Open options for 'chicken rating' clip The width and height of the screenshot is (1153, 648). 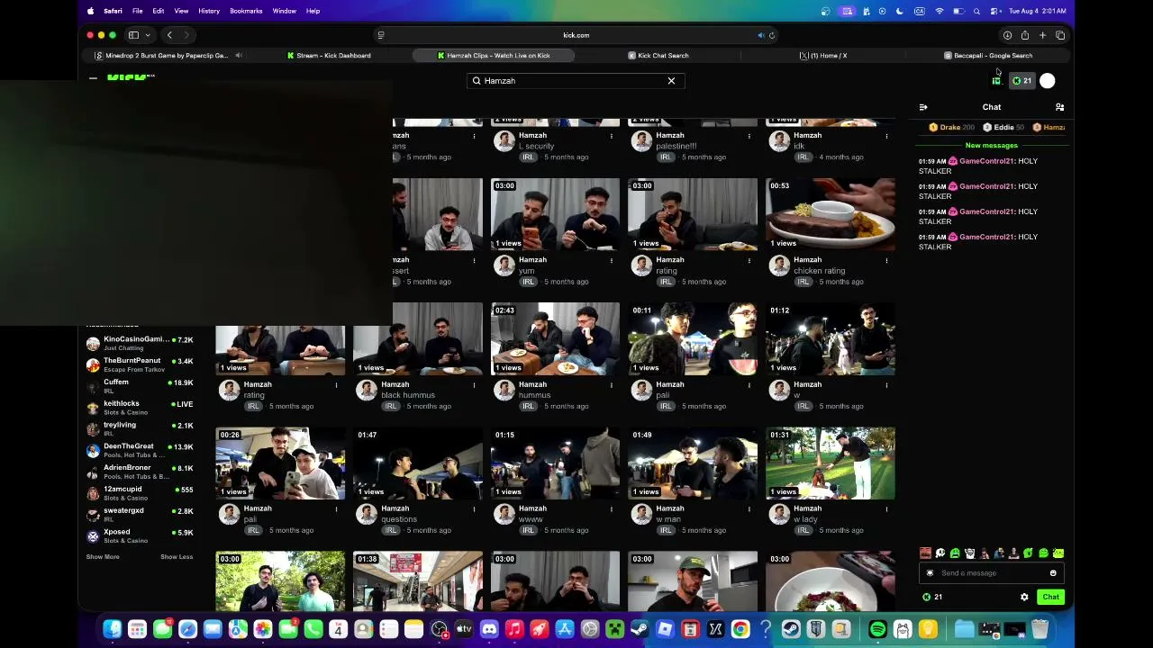point(886,260)
